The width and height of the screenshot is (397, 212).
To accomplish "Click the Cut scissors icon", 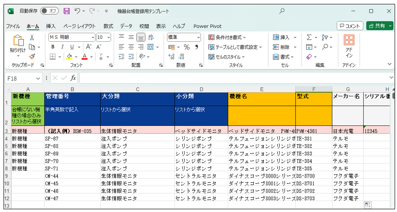I will pyautogui.click(x=32, y=38).
